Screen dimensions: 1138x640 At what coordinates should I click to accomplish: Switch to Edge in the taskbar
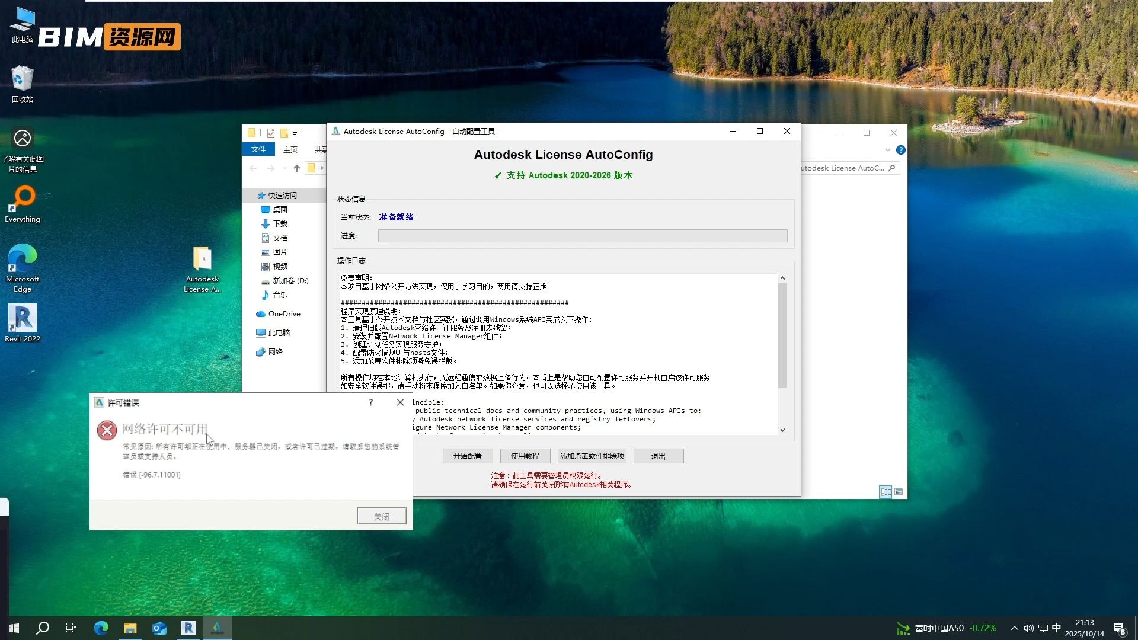click(101, 628)
